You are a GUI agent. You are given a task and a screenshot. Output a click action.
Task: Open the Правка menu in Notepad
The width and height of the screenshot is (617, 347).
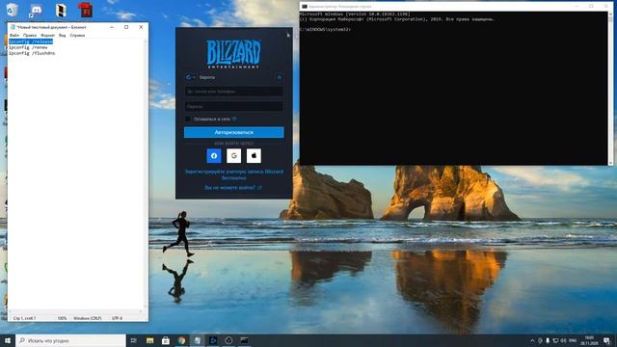[x=30, y=36]
